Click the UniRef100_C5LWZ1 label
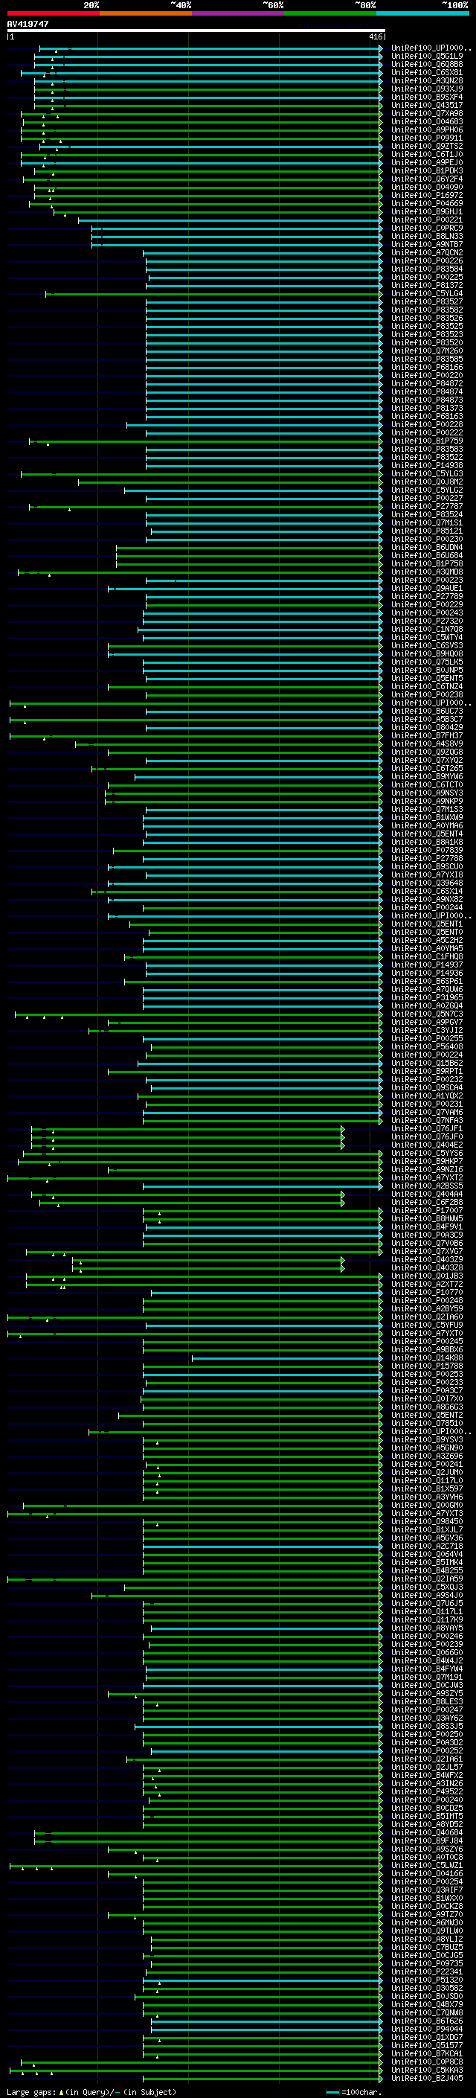This screenshot has width=476, height=2098. click(427, 1865)
